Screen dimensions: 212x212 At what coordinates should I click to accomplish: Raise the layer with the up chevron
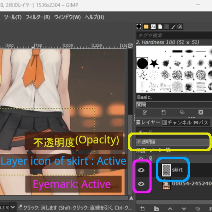point(170,209)
